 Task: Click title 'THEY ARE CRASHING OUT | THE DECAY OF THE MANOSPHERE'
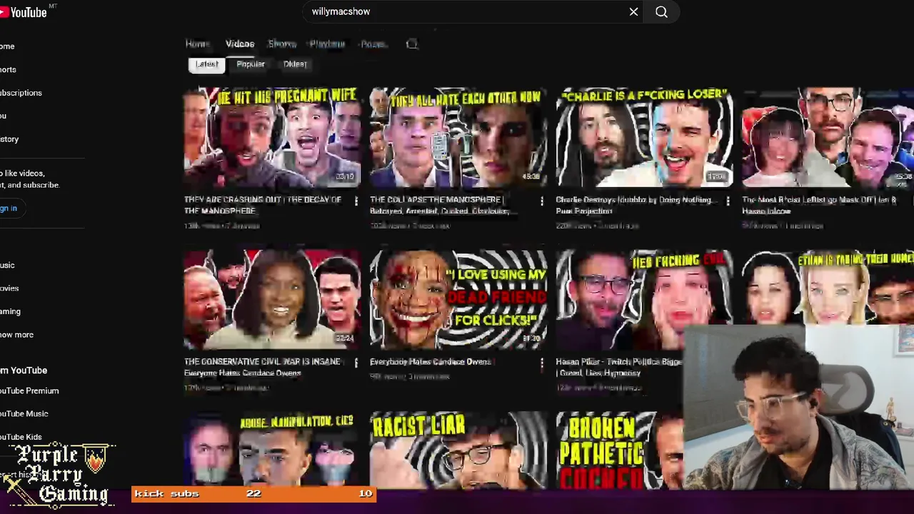pyautogui.click(x=263, y=206)
